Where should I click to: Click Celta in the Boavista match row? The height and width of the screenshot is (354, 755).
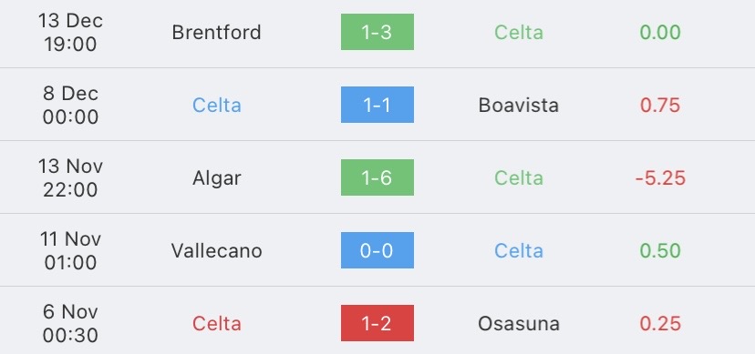pos(217,106)
